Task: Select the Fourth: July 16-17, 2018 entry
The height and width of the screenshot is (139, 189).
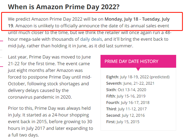Action: click(128, 103)
